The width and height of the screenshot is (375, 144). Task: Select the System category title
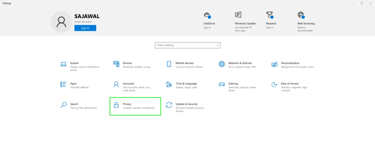pos(74,63)
